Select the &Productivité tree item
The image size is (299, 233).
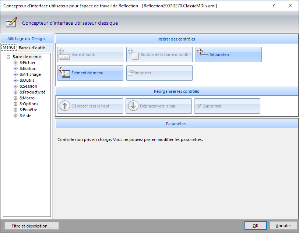pos(32,92)
